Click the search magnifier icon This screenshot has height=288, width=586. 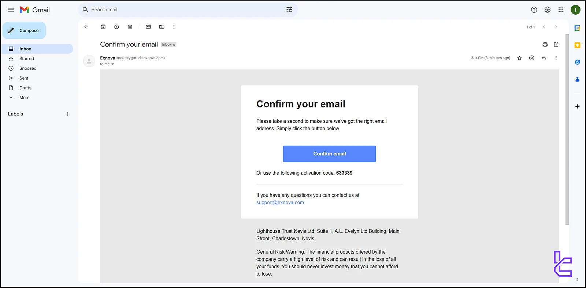point(85,10)
